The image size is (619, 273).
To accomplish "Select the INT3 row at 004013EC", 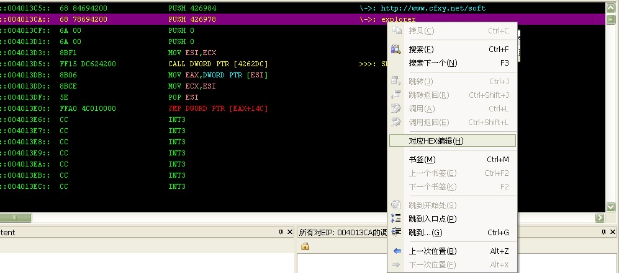I will tap(303, 186).
